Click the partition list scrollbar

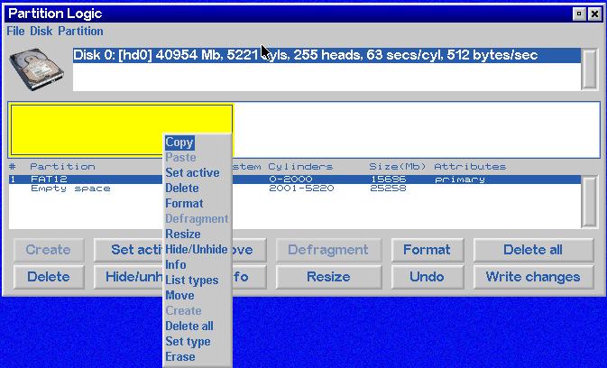pos(590,201)
